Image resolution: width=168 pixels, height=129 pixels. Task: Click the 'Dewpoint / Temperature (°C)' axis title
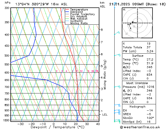(x=57, y=127)
